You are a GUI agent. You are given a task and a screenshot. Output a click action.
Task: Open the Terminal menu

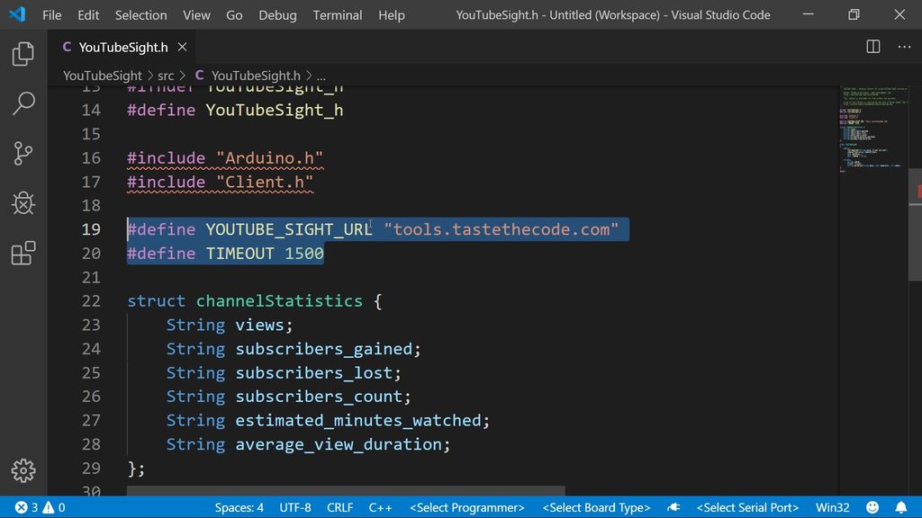coord(337,15)
